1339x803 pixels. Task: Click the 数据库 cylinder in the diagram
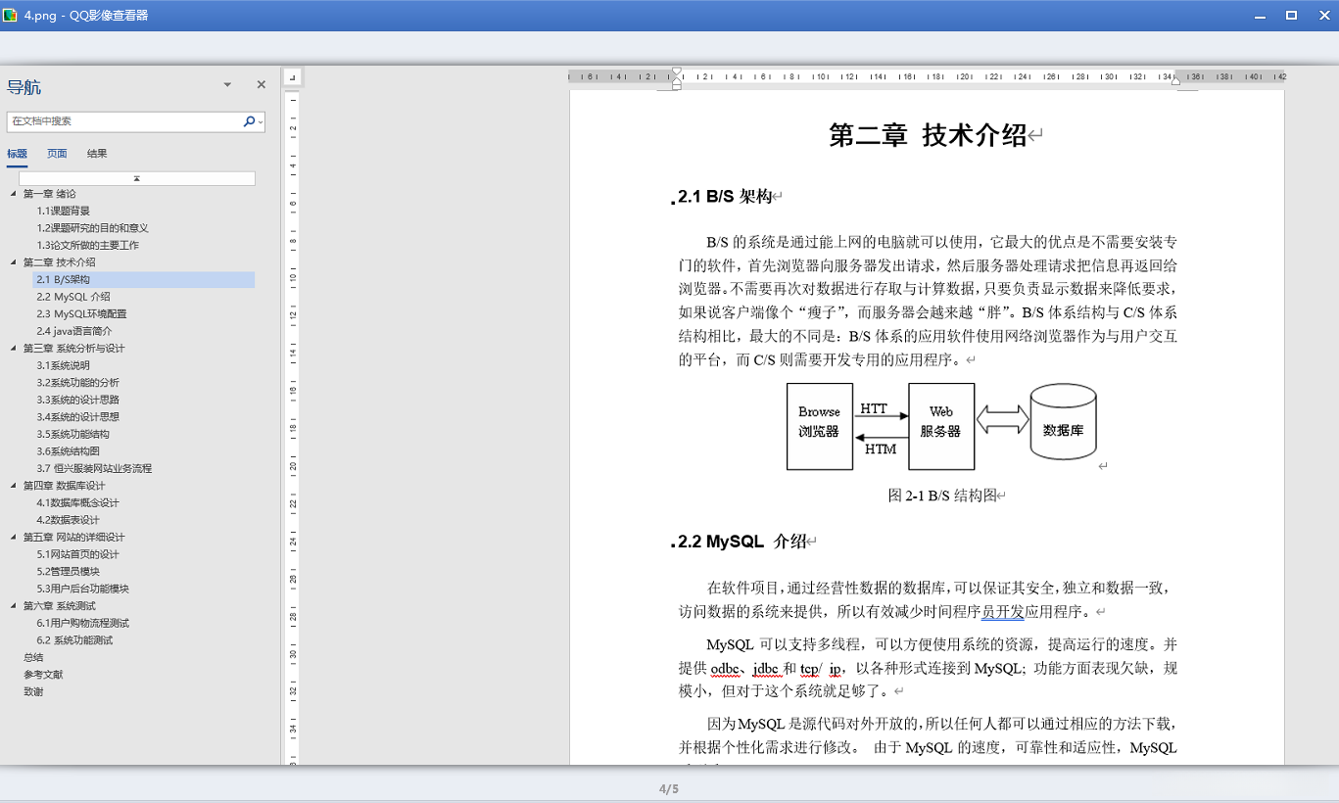point(1063,422)
